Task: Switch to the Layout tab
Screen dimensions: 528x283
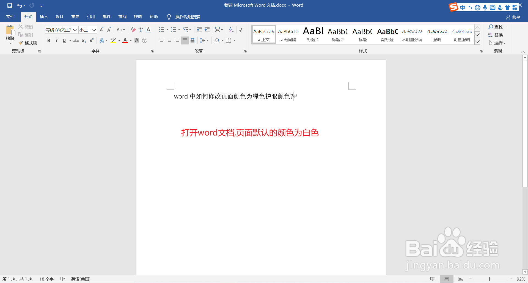Action: coord(75,17)
